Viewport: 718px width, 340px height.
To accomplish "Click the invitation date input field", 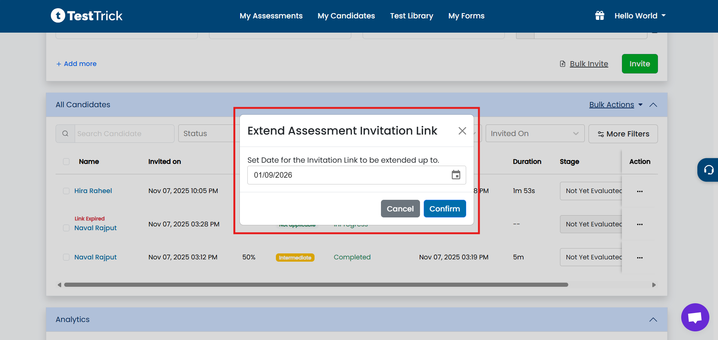I will (357, 175).
